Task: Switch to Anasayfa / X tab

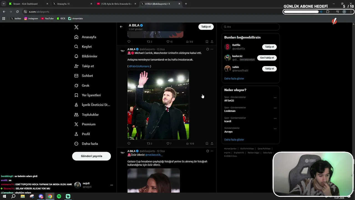Action: [x=72, y=4]
